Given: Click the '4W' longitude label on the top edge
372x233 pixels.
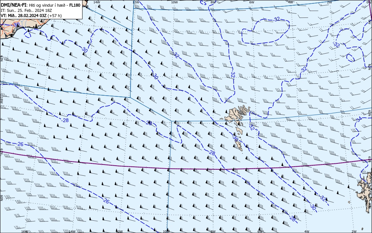Looking at the screenshot, I should [291, 2].
